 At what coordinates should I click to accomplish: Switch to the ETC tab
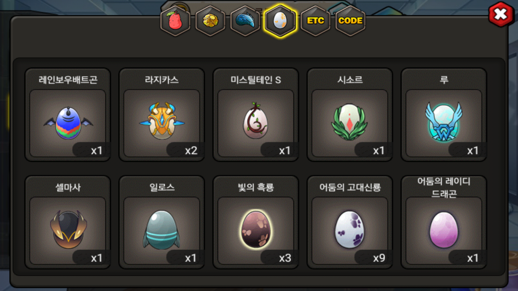click(315, 21)
